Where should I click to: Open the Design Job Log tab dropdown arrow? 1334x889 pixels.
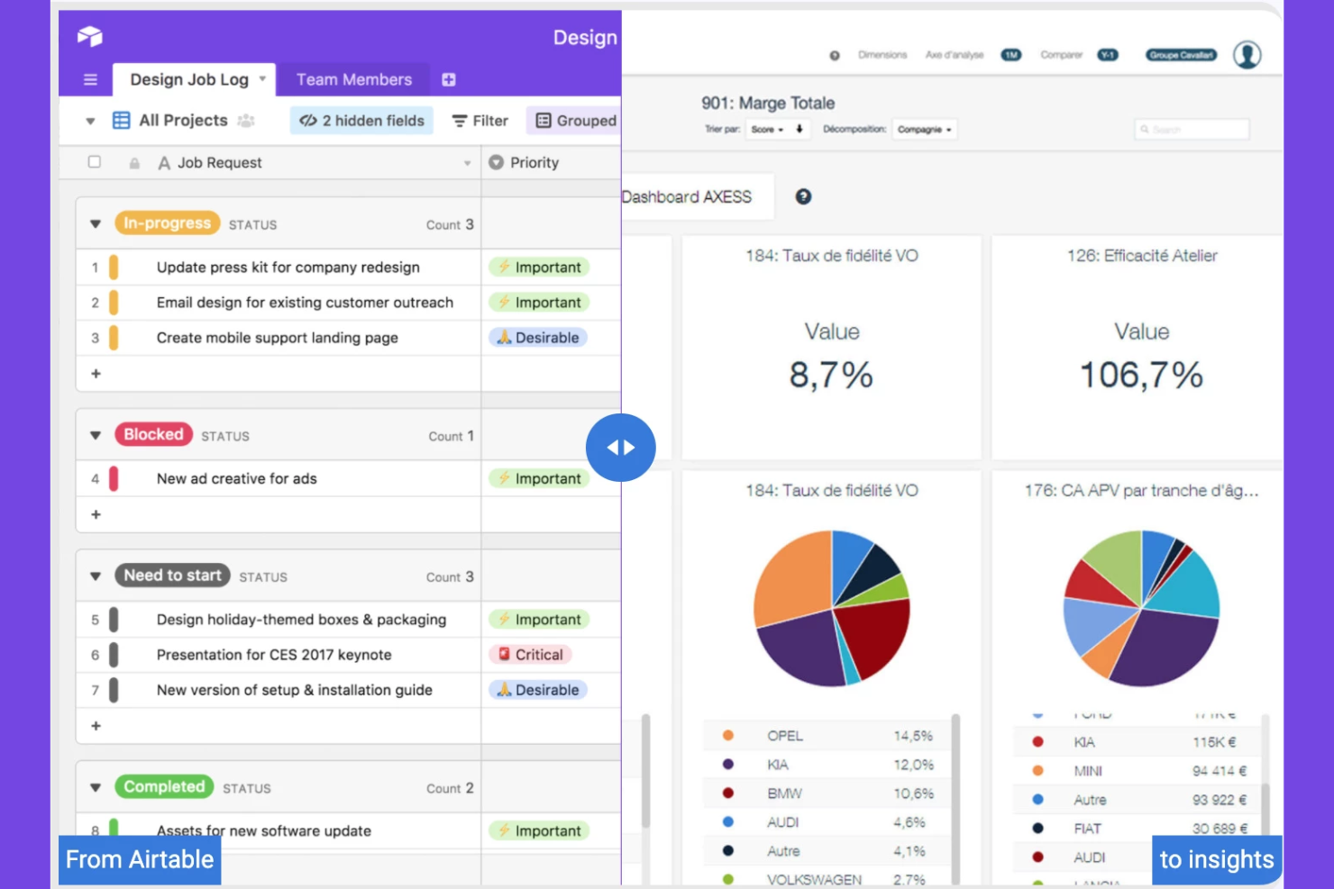(x=262, y=78)
